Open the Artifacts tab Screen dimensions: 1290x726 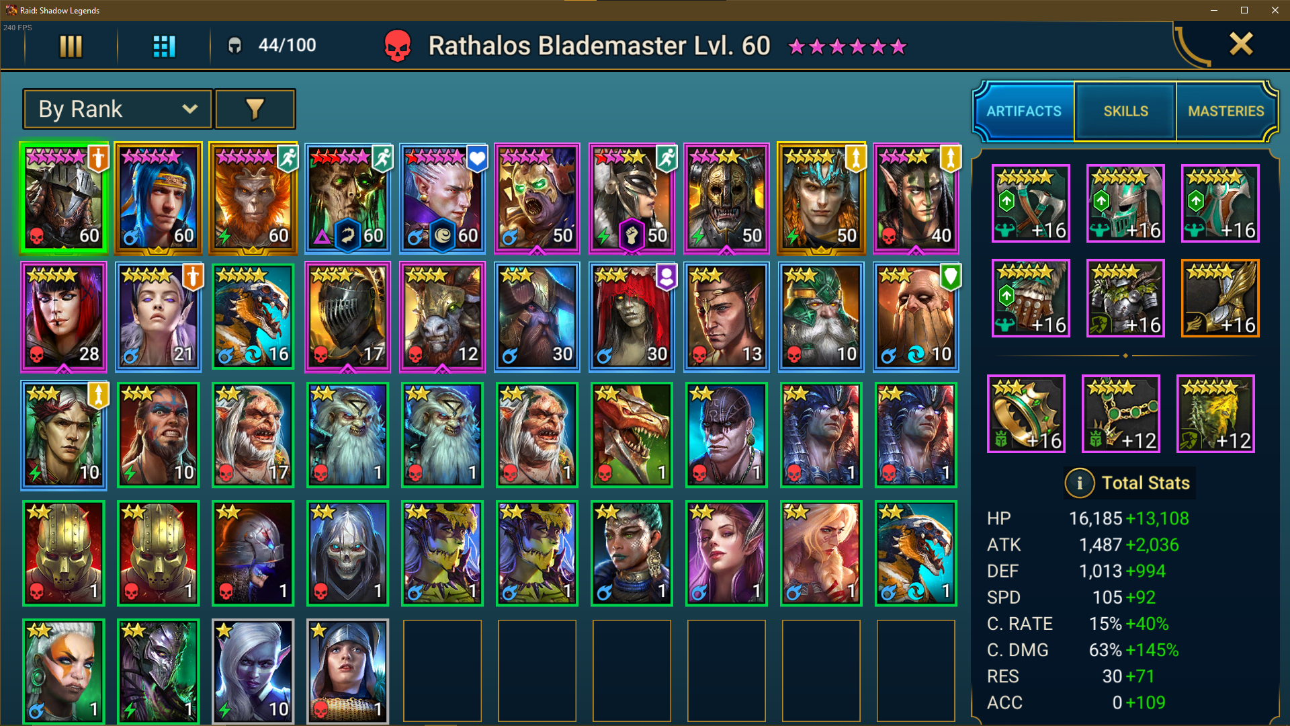[1024, 112]
